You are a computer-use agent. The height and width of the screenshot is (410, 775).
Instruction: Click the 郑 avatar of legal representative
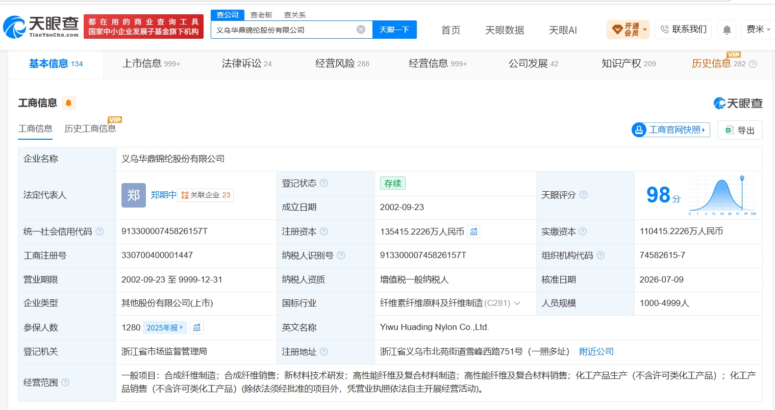(134, 195)
